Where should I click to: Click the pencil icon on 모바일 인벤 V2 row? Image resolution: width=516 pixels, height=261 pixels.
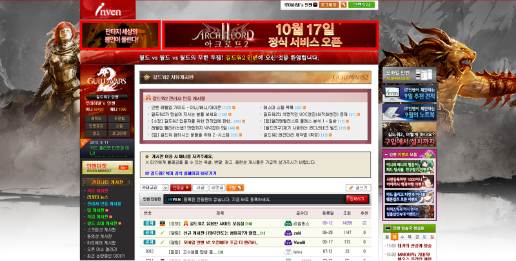coord(163,242)
